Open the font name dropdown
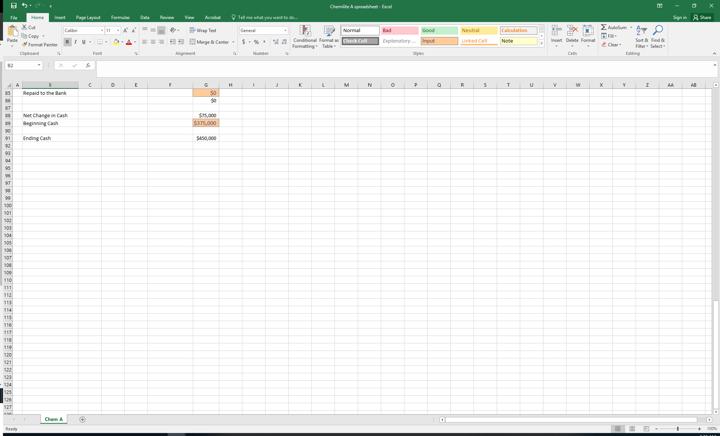Image resolution: width=720 pixels, height=436 pixels. point(102,30)
